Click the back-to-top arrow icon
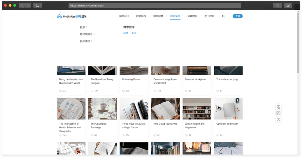302x158 pixels. [x=278, y=120]
